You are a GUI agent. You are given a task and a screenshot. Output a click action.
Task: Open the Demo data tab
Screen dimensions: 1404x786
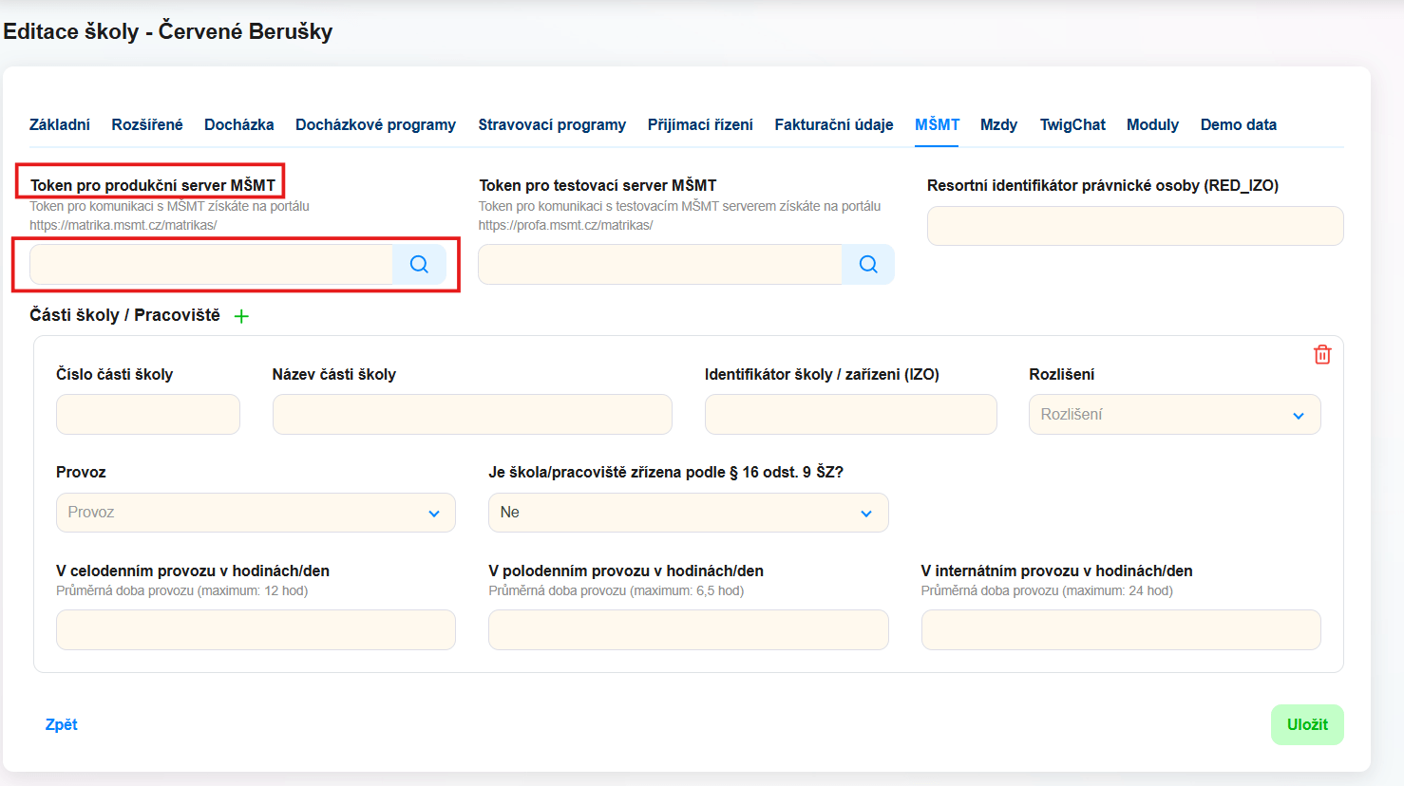point(1238,124)
